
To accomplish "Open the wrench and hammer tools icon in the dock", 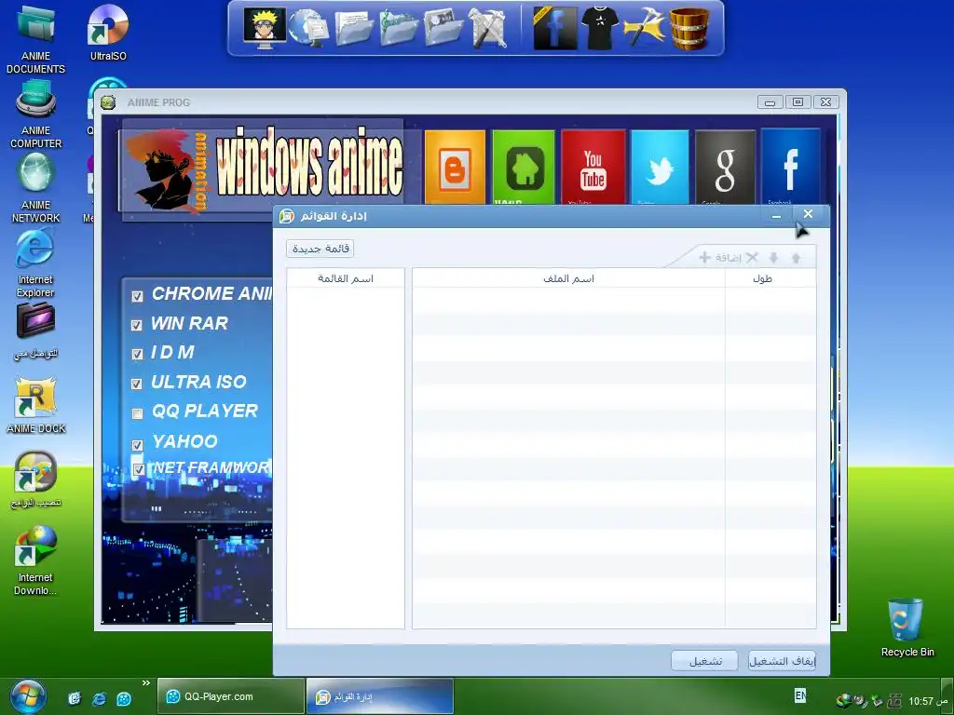I will click(488, 28).
